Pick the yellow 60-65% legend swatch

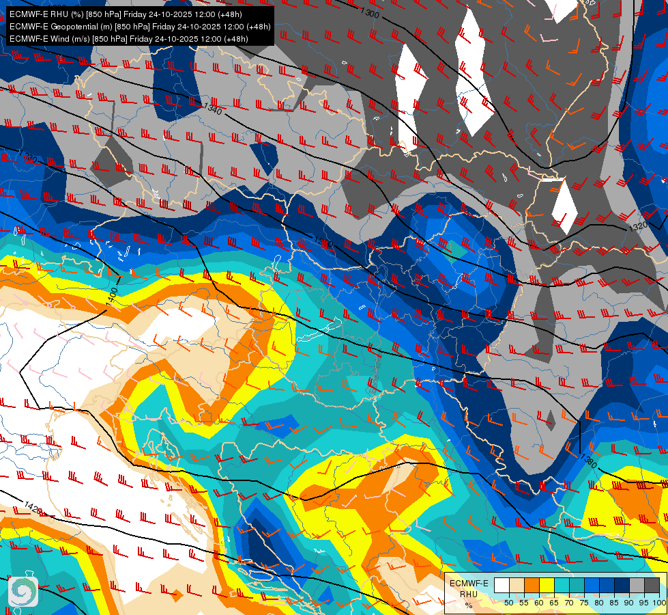(x=547, y=585)
